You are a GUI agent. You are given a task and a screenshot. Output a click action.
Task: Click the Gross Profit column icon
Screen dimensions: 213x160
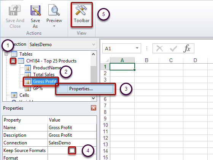tap(28, 82)
